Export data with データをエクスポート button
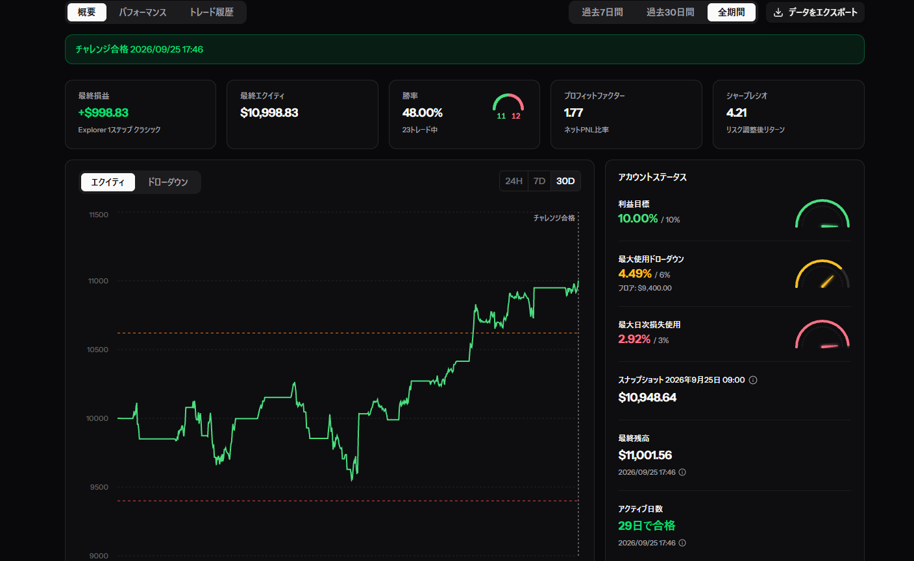 pos(815,12)
